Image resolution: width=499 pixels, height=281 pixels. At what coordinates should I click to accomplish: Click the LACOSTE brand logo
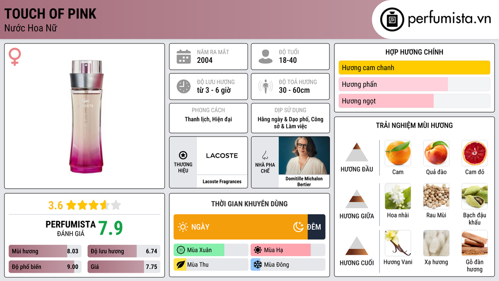pyautogui.click(x=222, y=156)
